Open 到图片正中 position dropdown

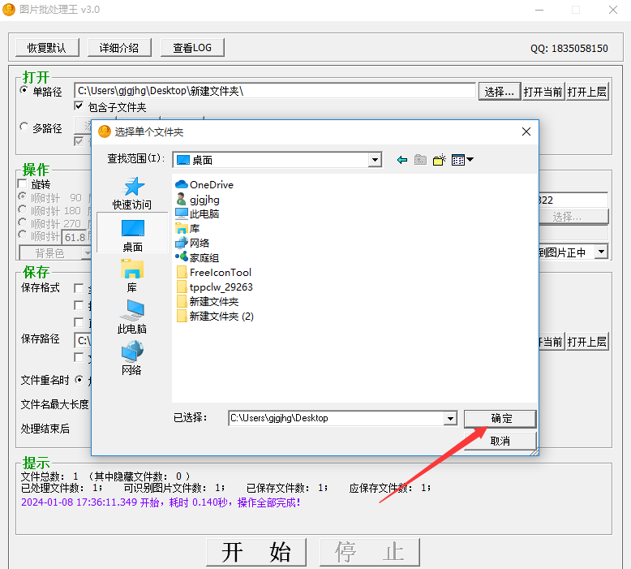pos(601,252)
